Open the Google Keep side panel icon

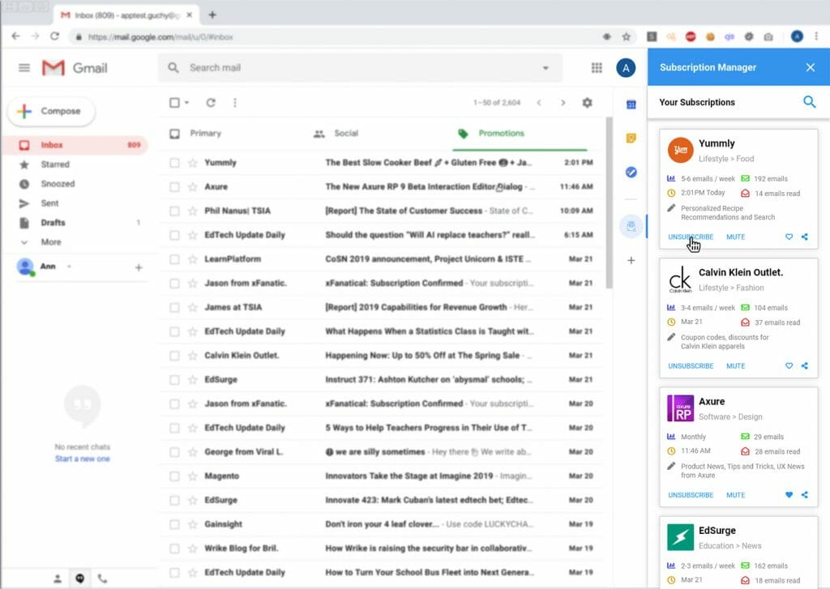[631, 138]
